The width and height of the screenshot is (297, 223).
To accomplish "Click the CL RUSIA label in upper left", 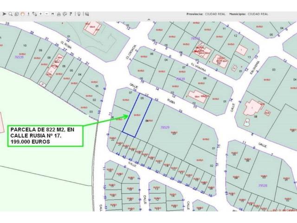I will tap(65, 45).
